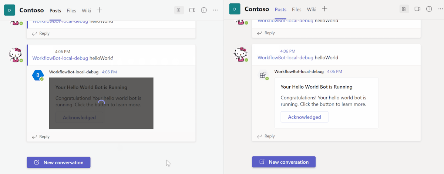Click the Meet video camera icon in right window
Screen dimensions: 444x174
(x=417, y=9)
